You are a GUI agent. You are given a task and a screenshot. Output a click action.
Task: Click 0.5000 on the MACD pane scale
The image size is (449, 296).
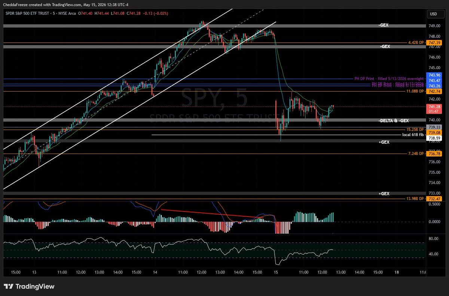434,204
